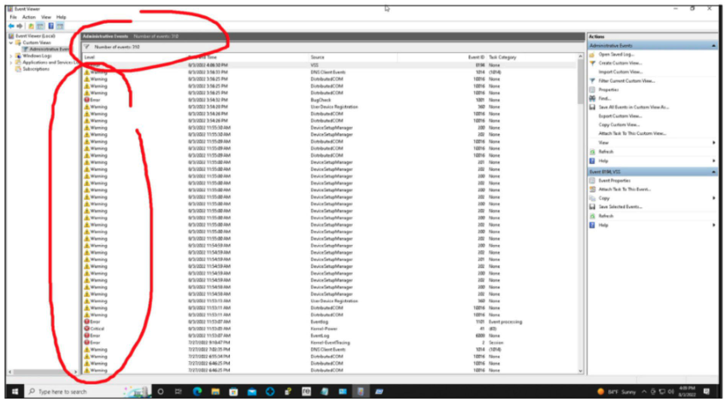Expand the Applications and Services Logs node

coord(11,62)
